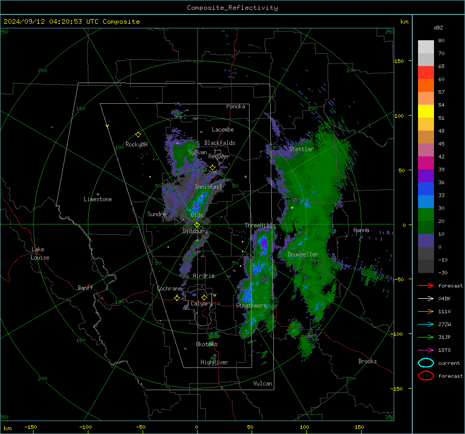Click the yellow diamond marker above Calgary label
The width and height of the screenshot is (465, 434).
pyautogui.click(x=204, y=297)
